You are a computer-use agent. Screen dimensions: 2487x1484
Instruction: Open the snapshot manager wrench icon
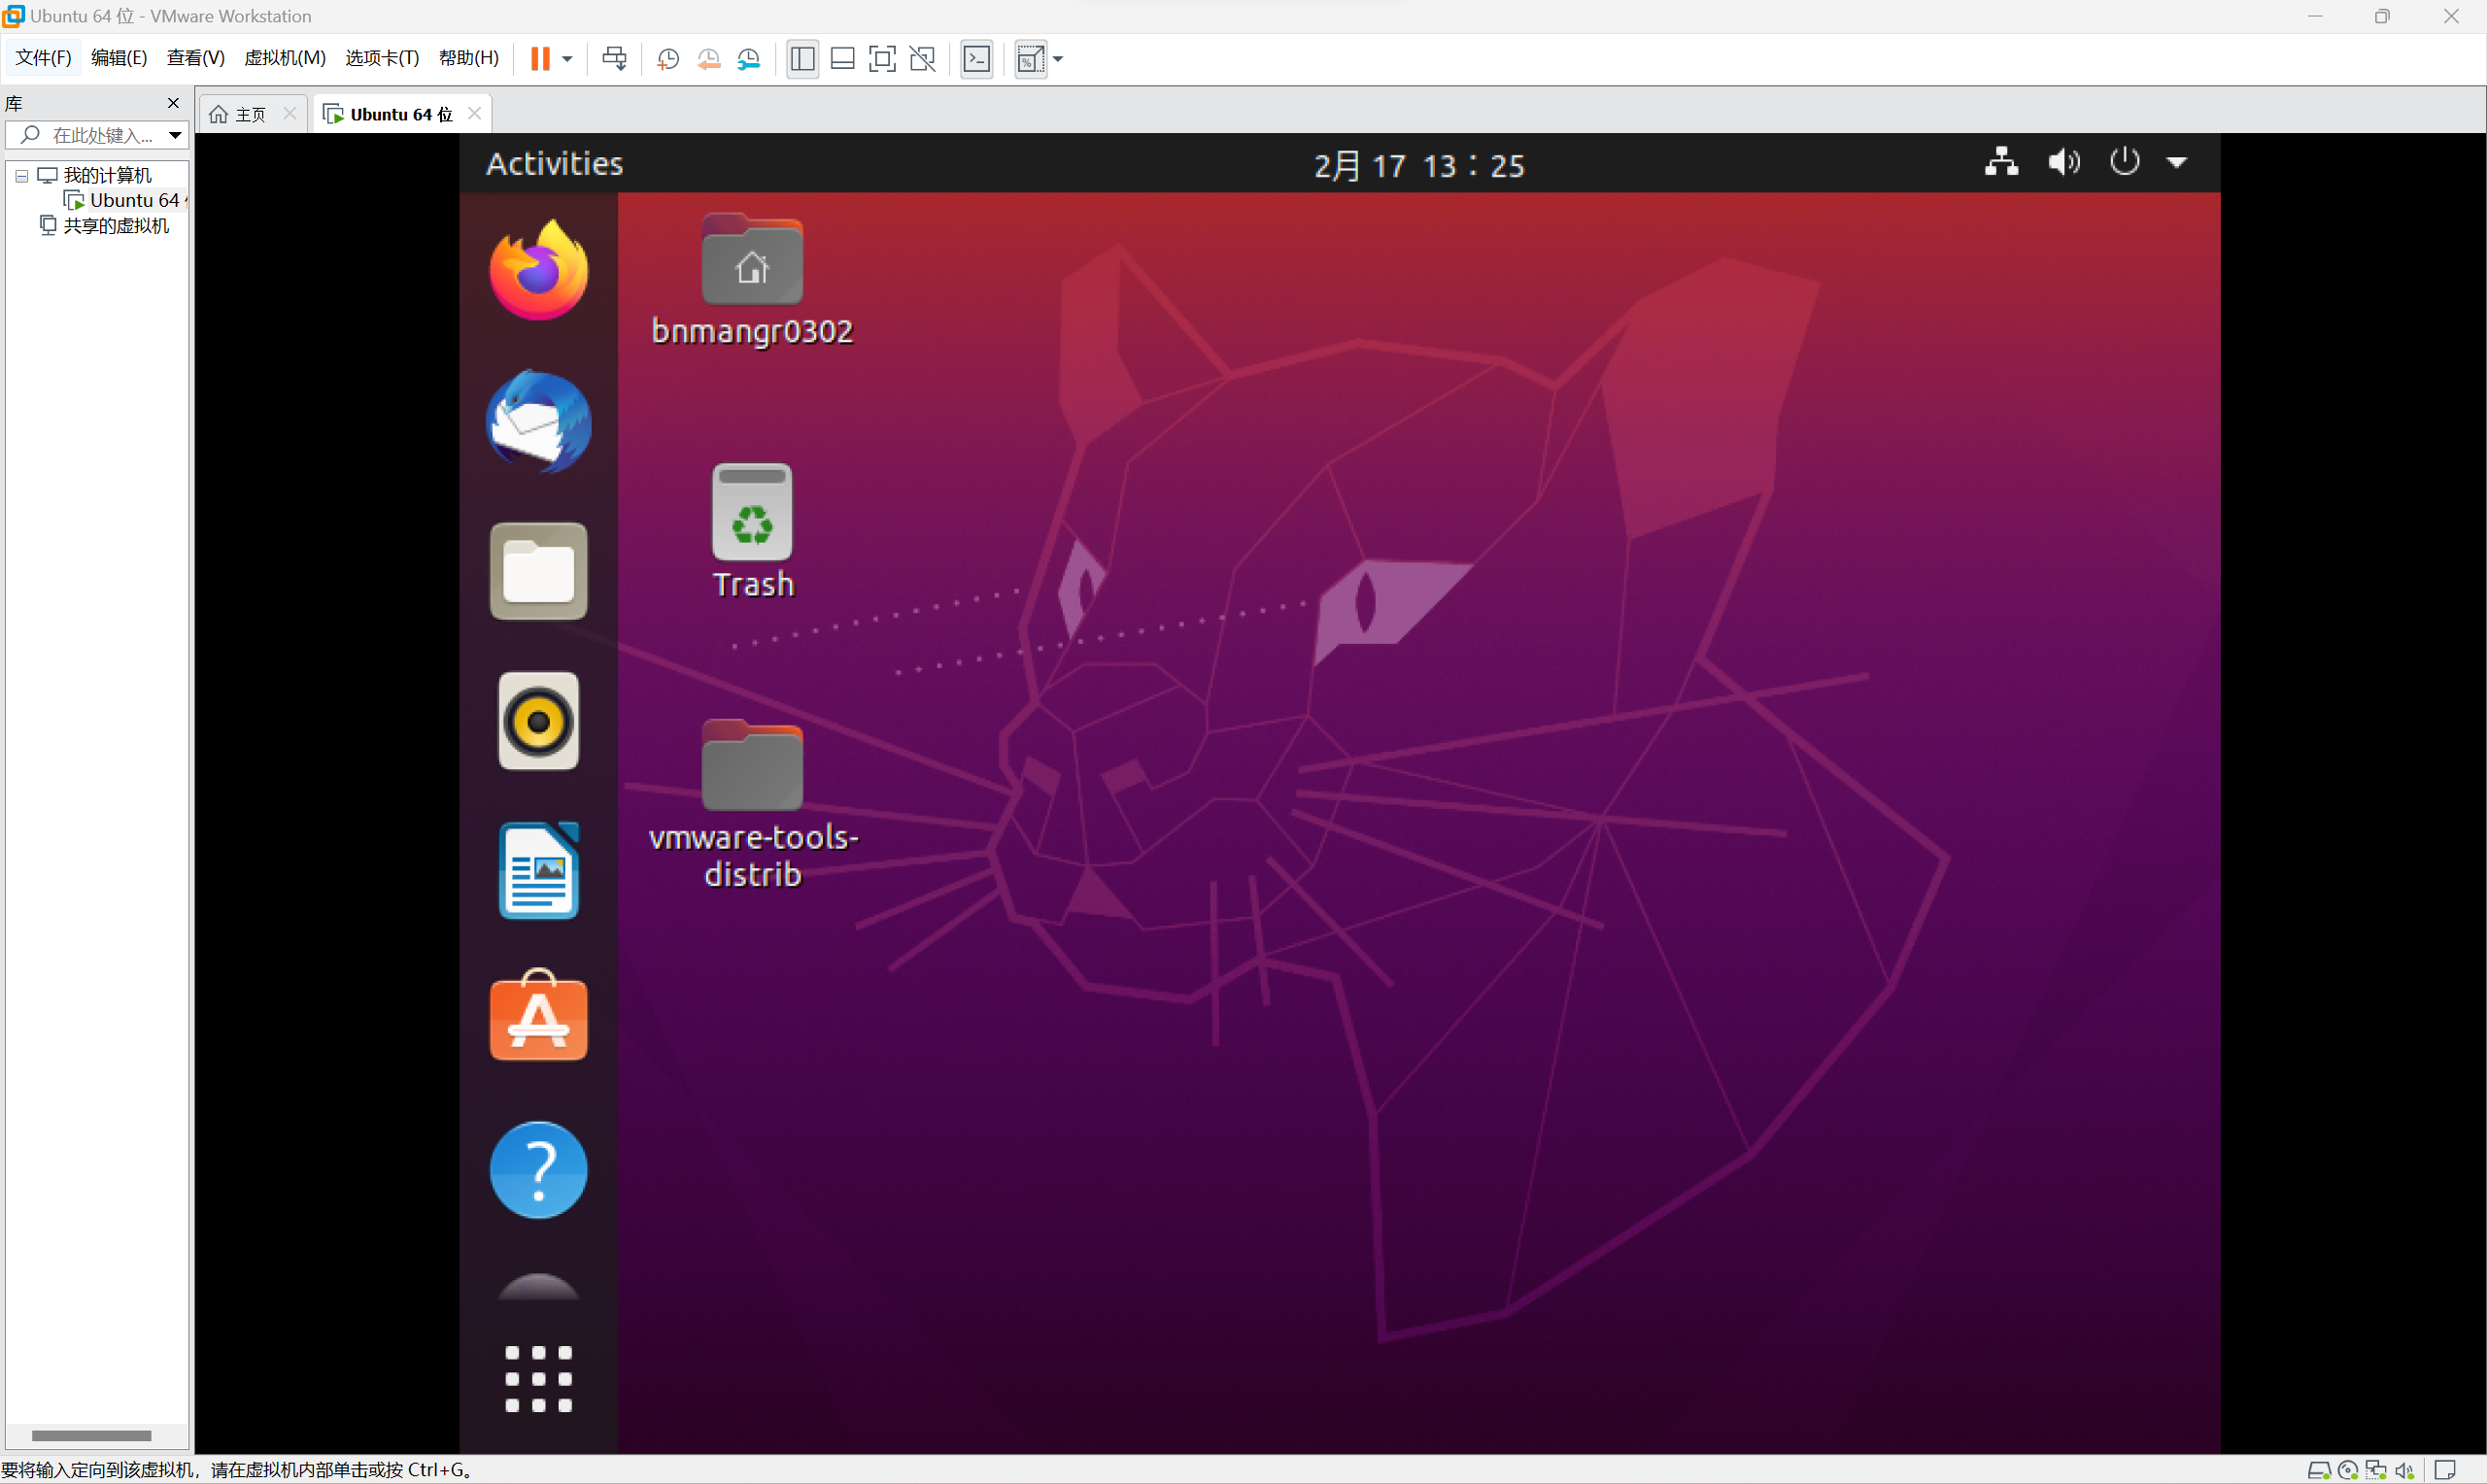click(x=749, y=59)
